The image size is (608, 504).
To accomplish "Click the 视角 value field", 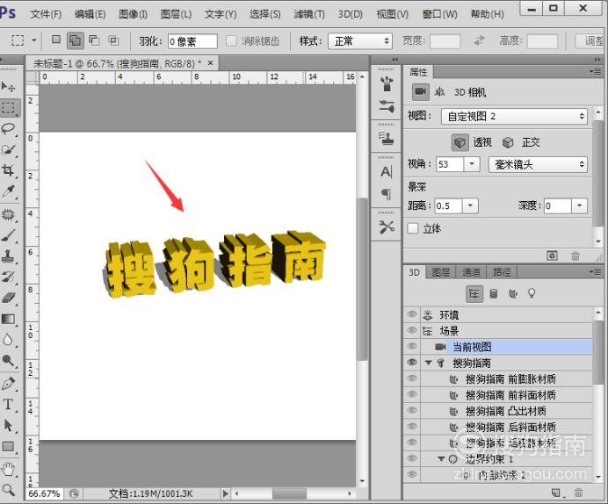I will tap(450, 164).
